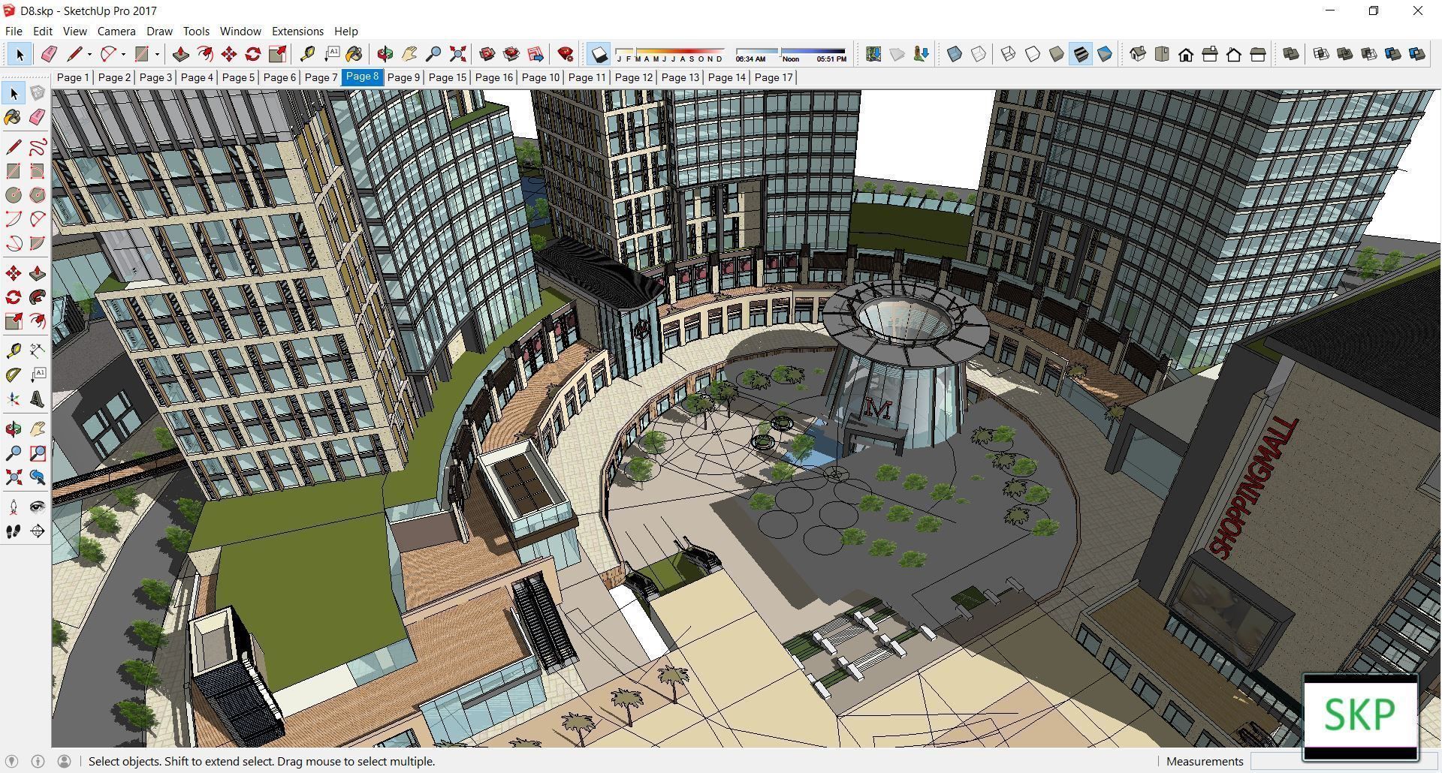1442x773 pixels.
Task: Click the Add Location icon
Action: (873, 54)
